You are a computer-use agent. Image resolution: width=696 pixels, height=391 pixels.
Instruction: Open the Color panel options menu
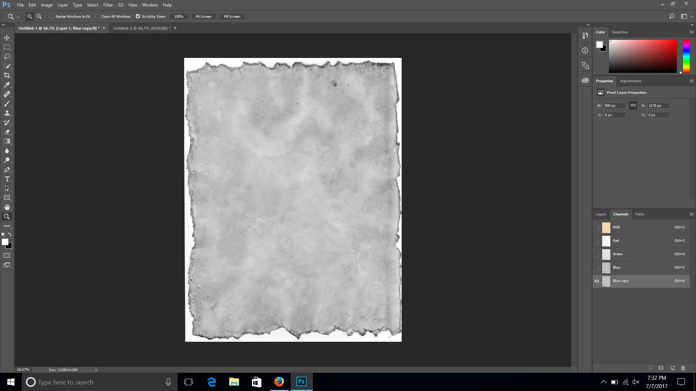(x=691, y=32)
